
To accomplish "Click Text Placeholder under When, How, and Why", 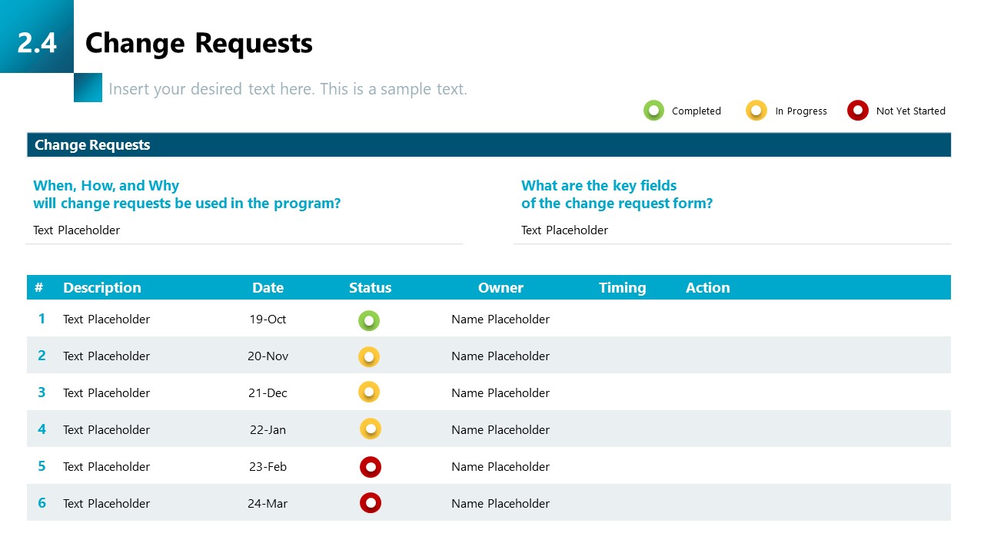I will pyautogui.click(x=76, y=230).
